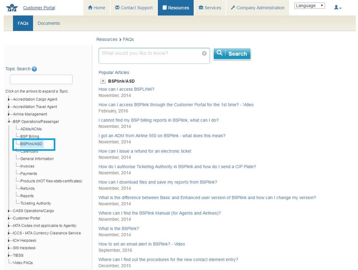
Task: Switch to the Documents sub-tab
Action: pos(48,23)
